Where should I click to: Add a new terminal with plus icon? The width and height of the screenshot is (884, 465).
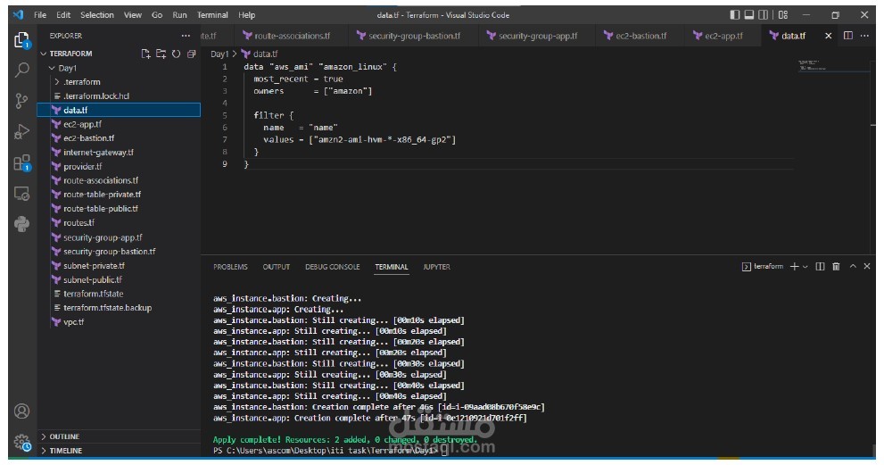pyautogui.click(x=794, y=266)
